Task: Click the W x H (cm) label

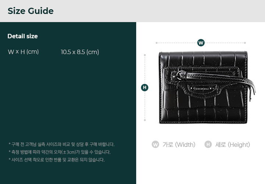Action: click(23, 52)
